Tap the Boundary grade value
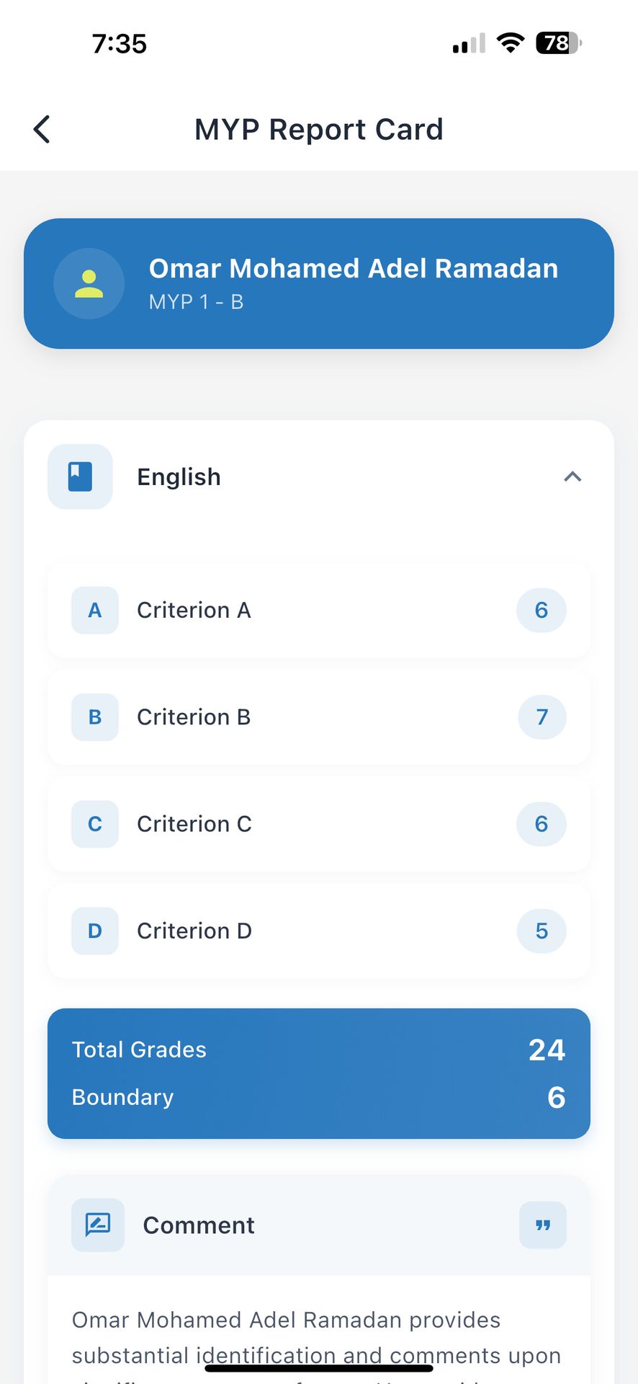This screenshot has height=1384, width=638. pyautogui.click(x=556, y=1098)
